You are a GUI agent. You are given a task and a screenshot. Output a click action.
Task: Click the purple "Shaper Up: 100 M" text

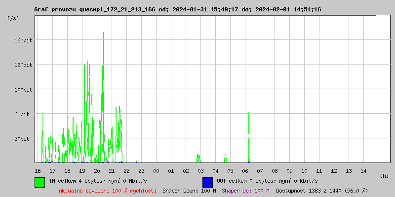pos(245,191)
